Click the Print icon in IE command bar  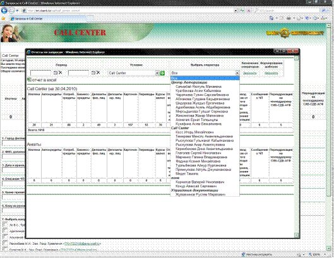289,18
